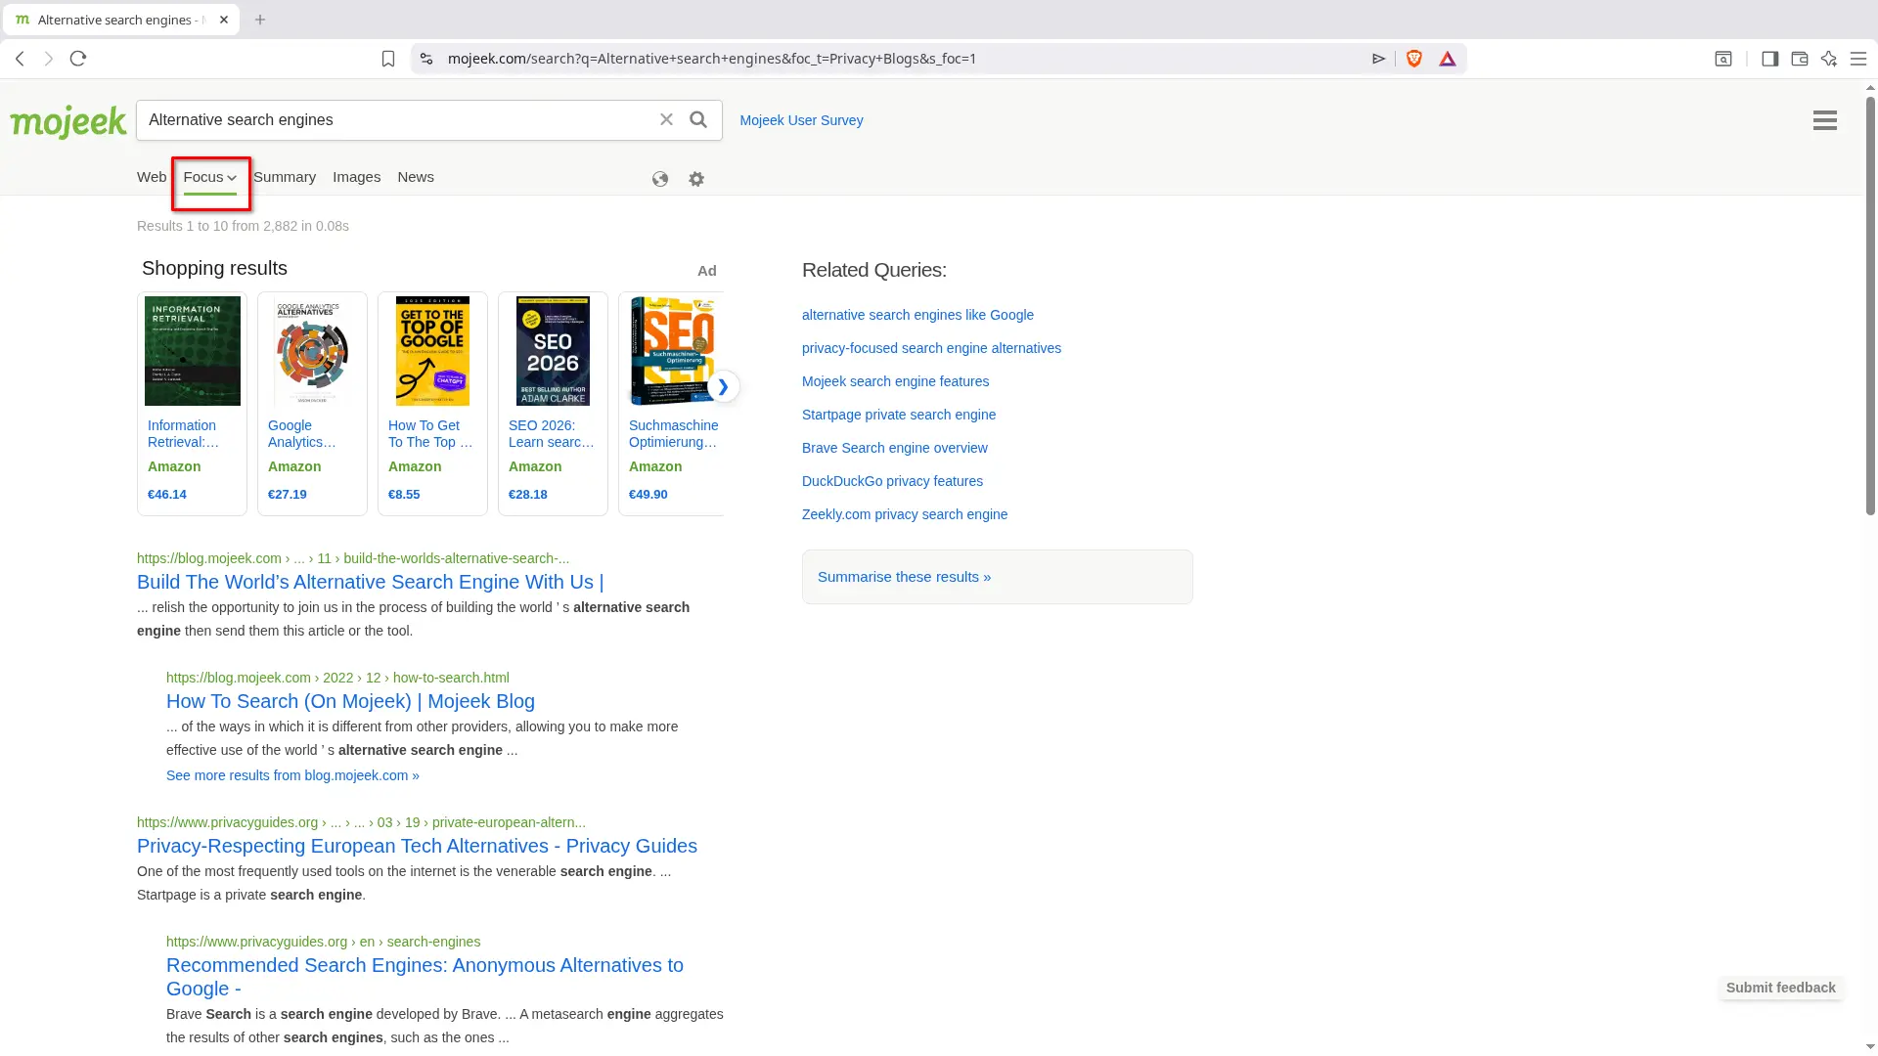1878x1056 pixels.
Task: Select 'DuckDuckGo privacy features' related query
Action: pos(892,481)
